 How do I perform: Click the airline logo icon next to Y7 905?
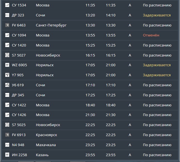pyautogui.click(x=8, y=75)
